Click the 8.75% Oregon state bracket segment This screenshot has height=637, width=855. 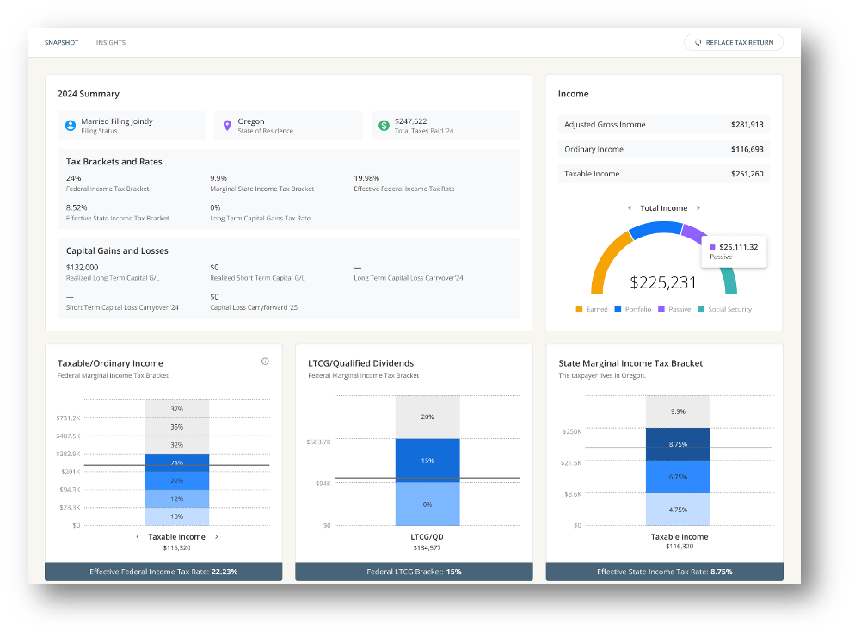point(679,444)
